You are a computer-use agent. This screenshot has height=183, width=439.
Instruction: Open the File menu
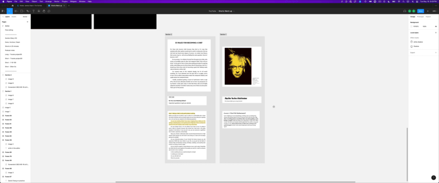click(16, 2)
